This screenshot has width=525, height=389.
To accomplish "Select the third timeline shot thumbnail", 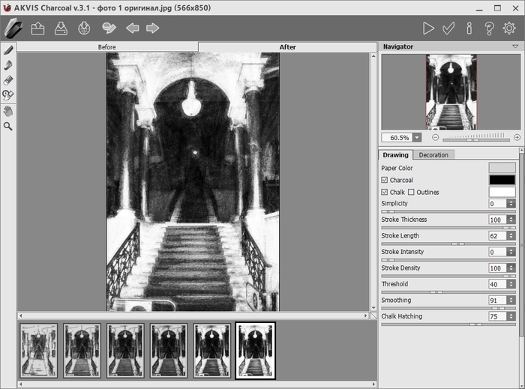I will click(125, 351).
